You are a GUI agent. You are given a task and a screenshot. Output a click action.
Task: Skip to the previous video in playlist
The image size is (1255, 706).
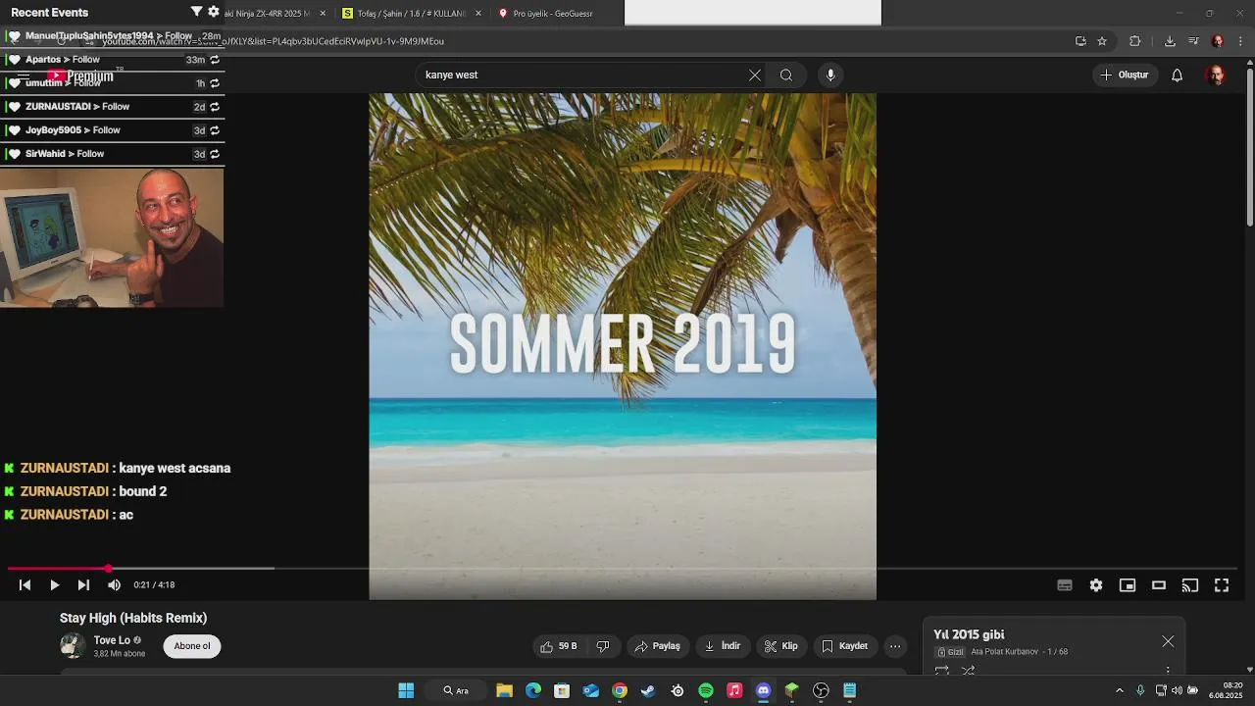coord(25,585)
